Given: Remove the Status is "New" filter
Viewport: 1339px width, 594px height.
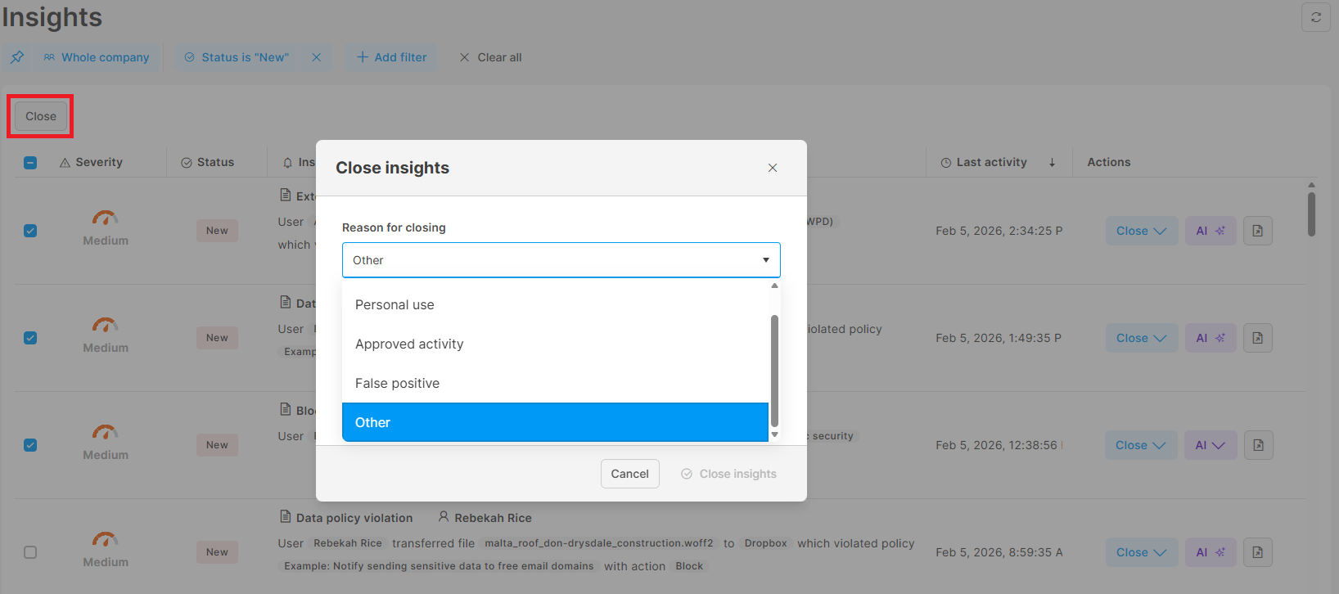Looking at the screenshot, I should pyautogui.click(x=316, y=57).
